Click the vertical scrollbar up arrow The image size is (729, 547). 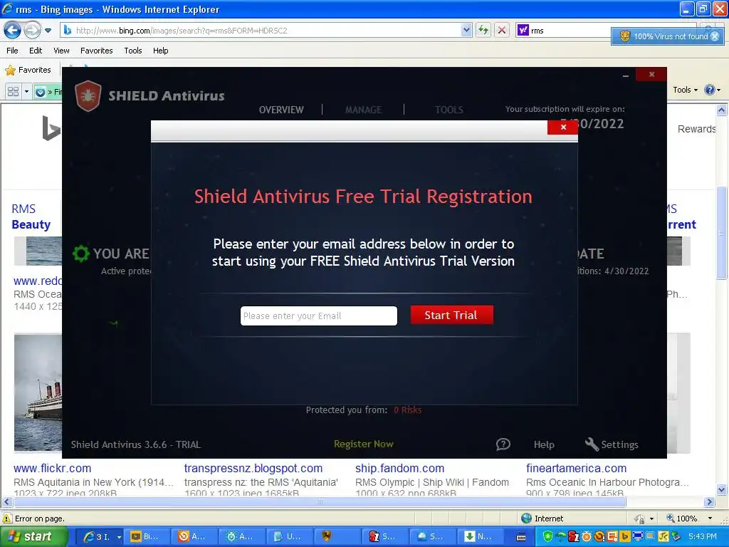tap(722, 110)
